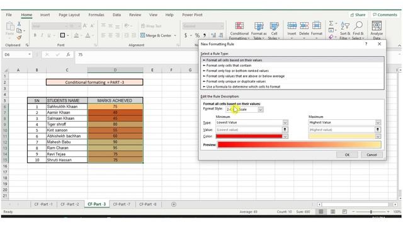Click the Percent Style icon
The height and width of the screenshot is (227, 403).
point(197,35)
